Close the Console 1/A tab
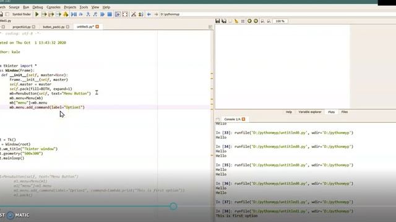The width and height of the screenshot is (396, 222). pos(243,119)
